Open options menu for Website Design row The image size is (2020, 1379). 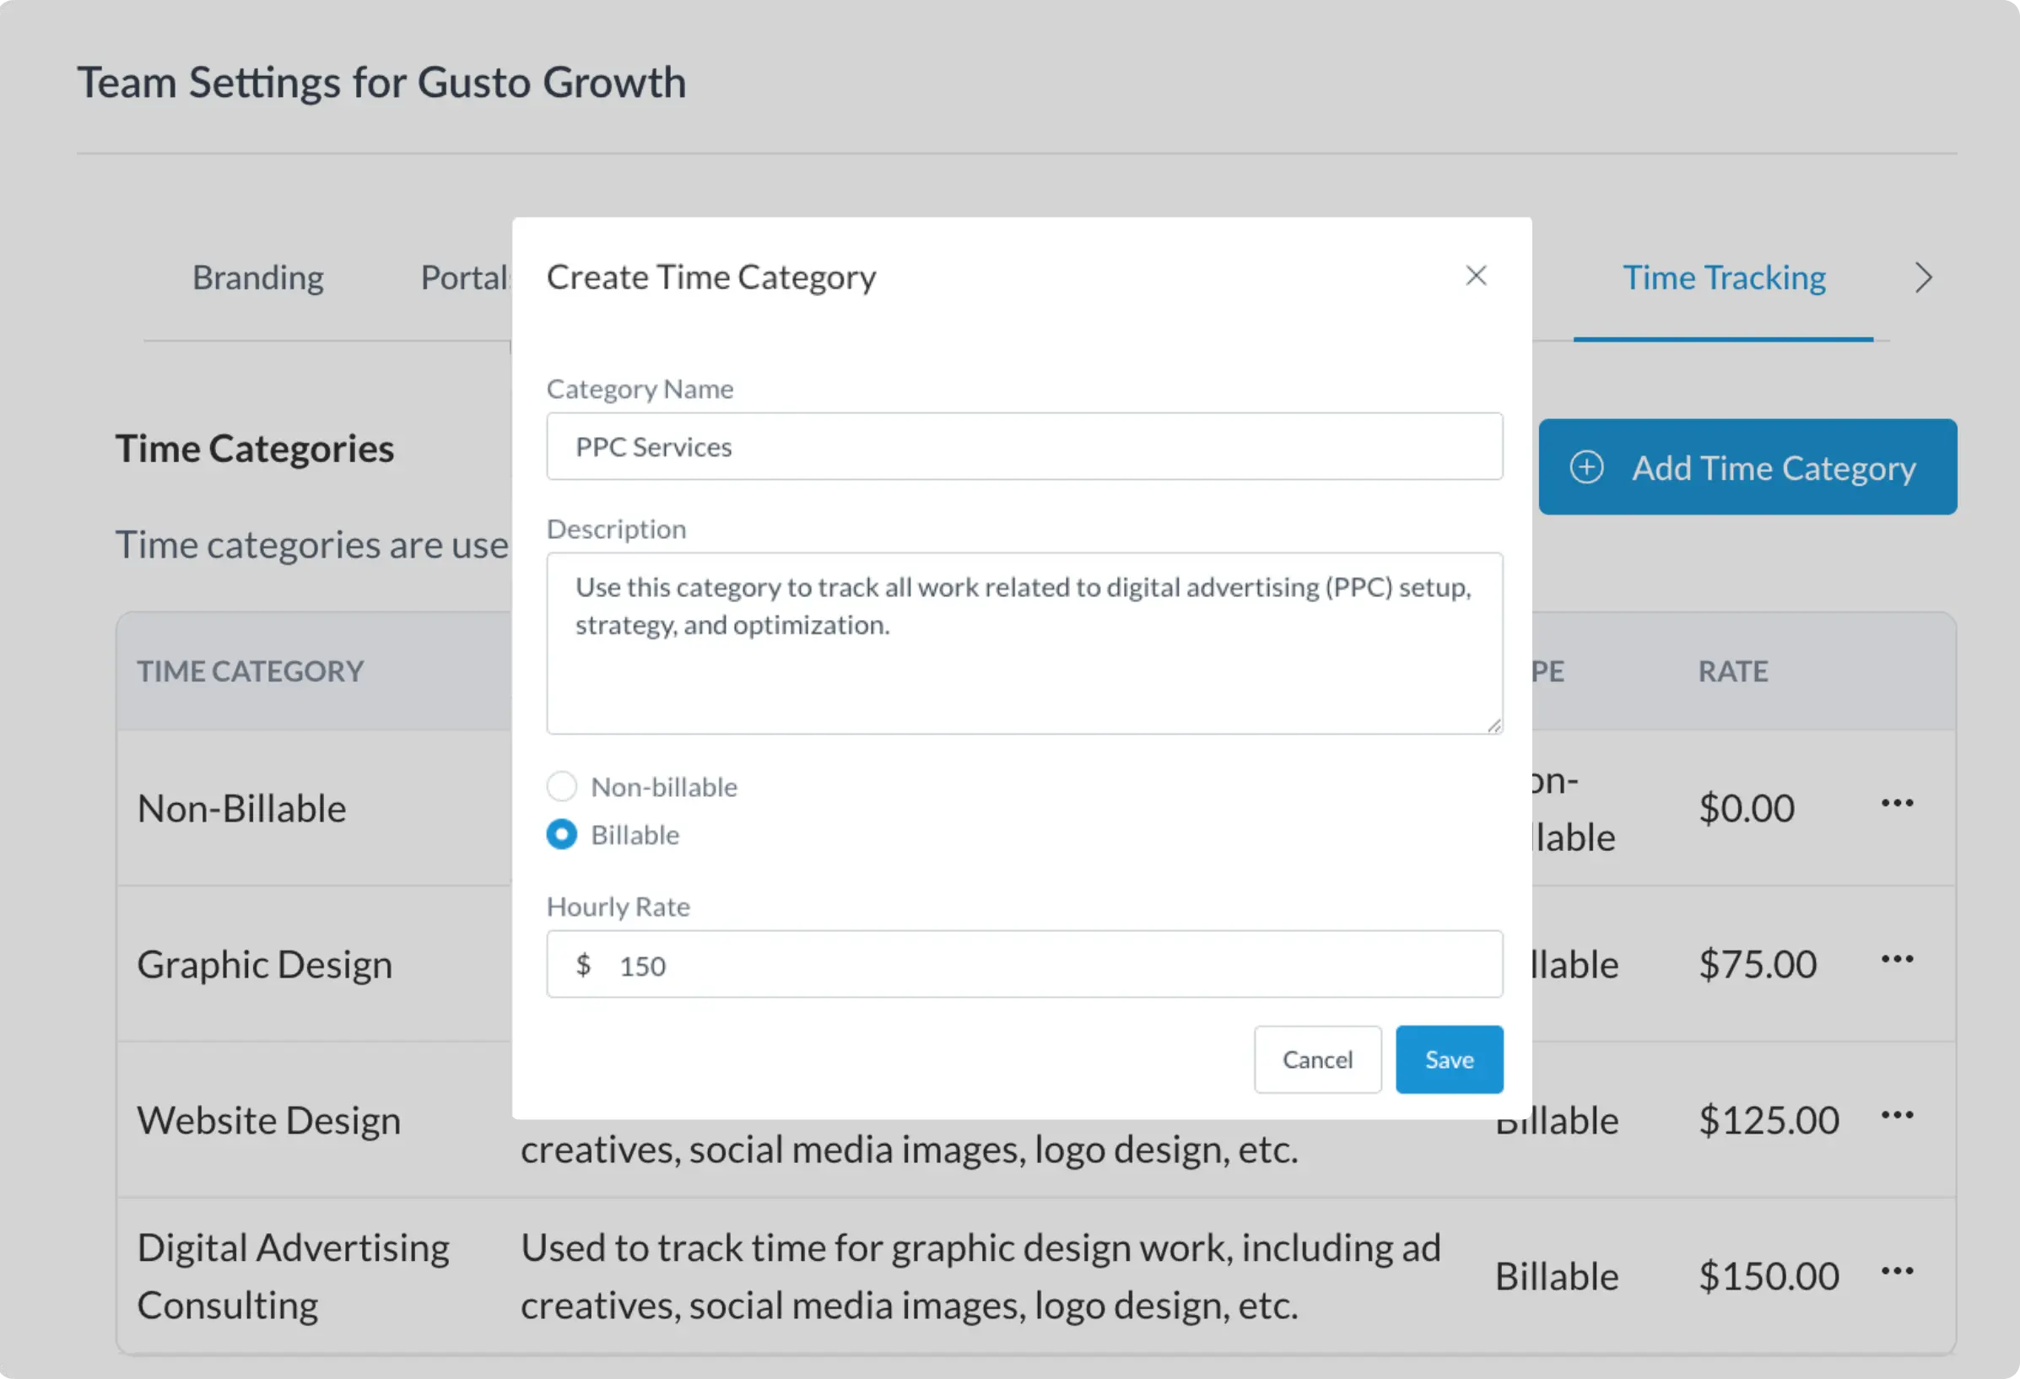tap(1897, 1115)
